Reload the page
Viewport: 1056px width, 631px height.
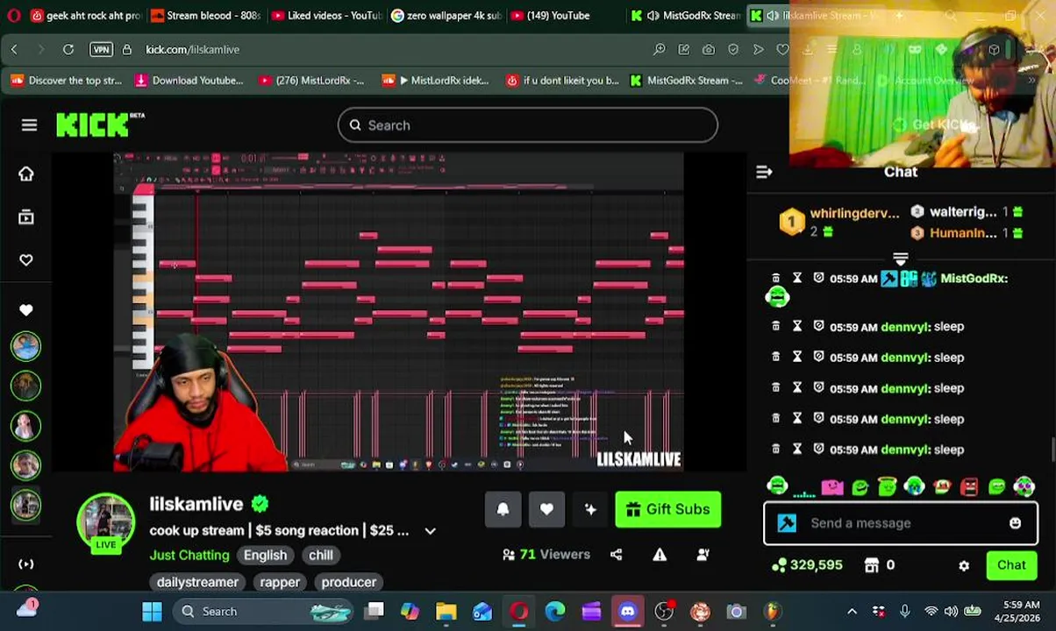coord(68,49)
